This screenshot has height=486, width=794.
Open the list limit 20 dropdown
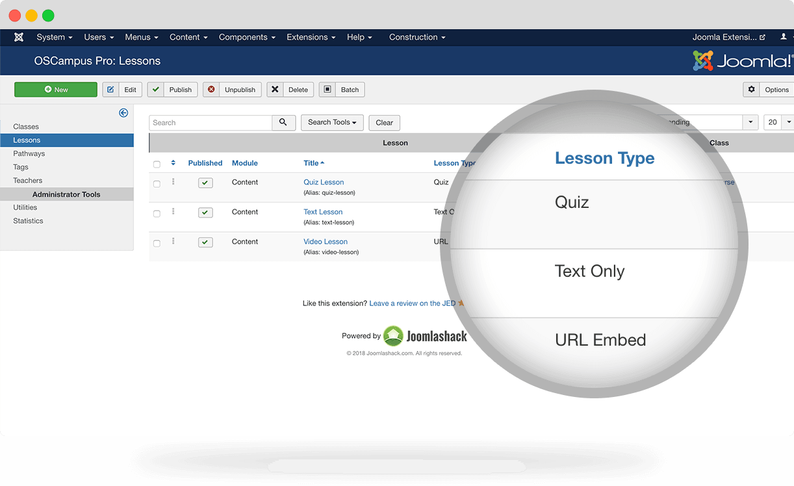click(778, 122)
